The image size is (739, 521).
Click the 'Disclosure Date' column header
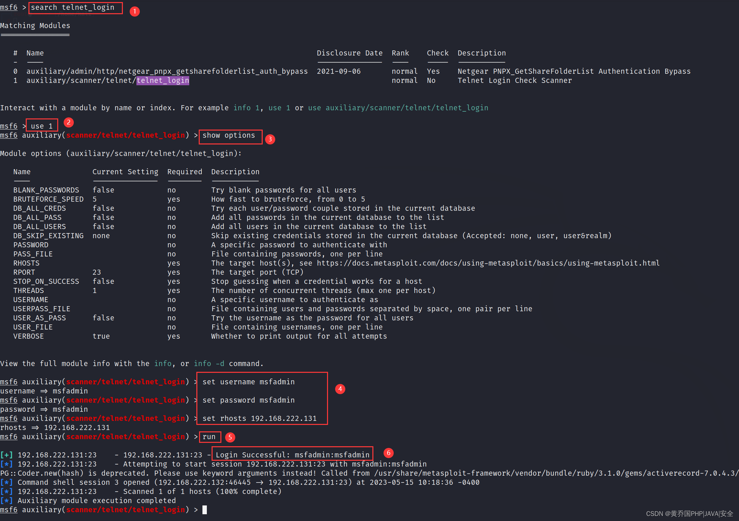tap(350, 53)
